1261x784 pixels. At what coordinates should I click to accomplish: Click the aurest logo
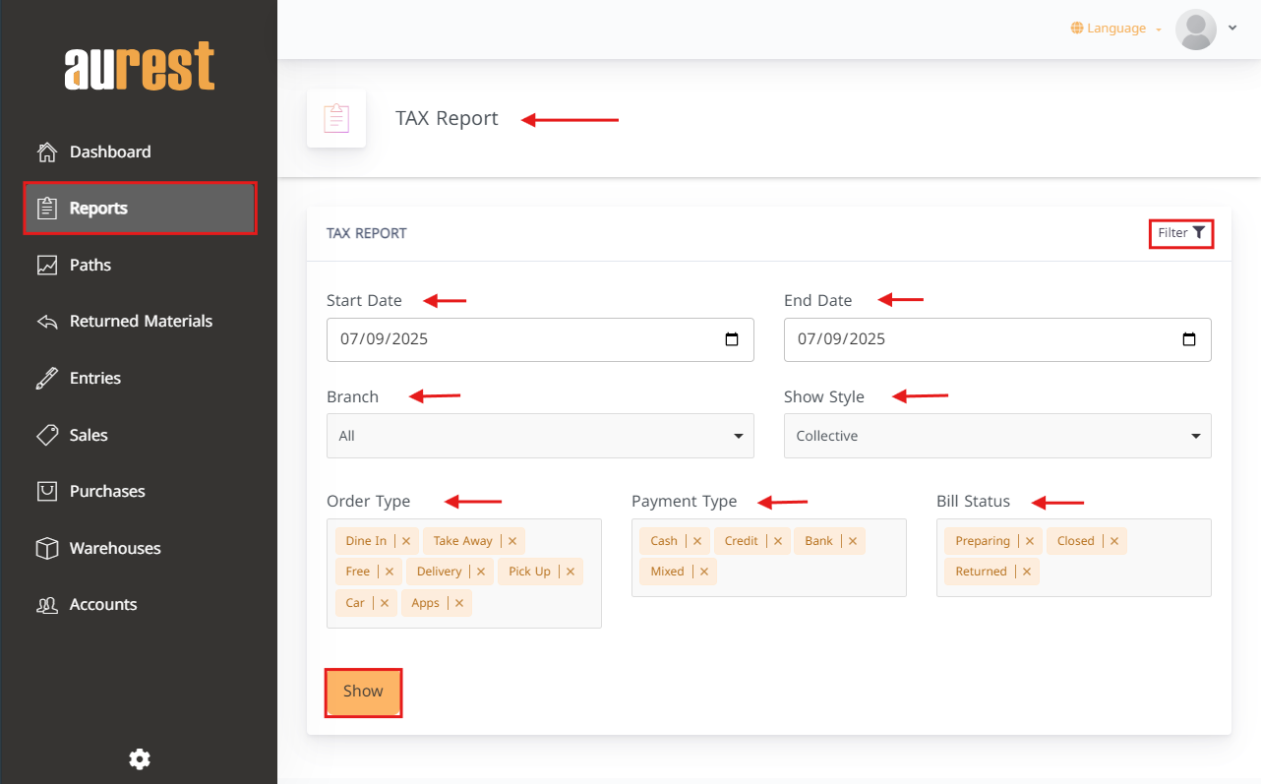(140, 67)
